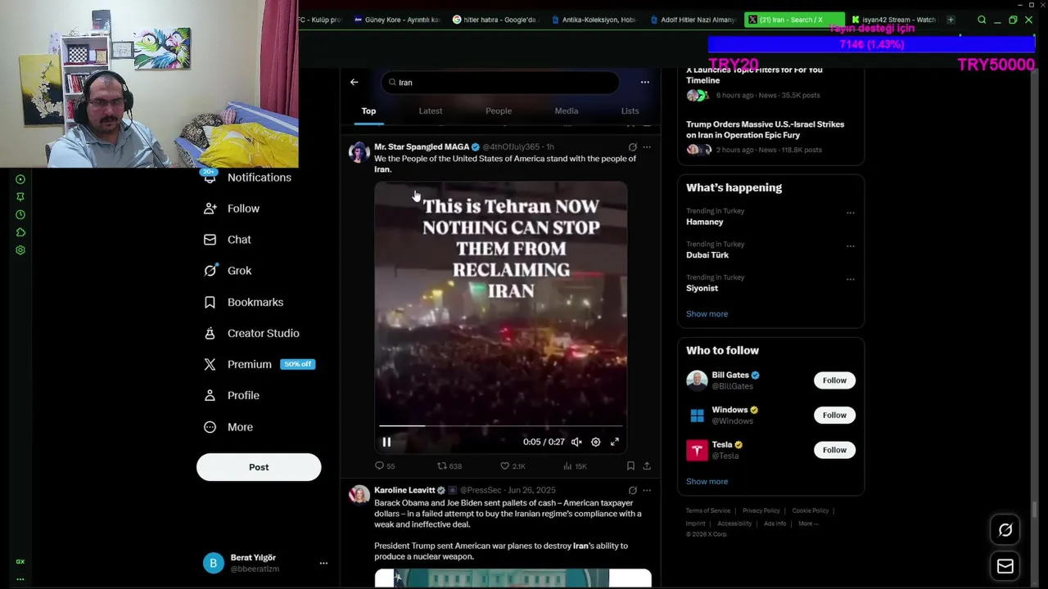
Task: Click Berat Yılgör account avatar
Action: (213, 563)
